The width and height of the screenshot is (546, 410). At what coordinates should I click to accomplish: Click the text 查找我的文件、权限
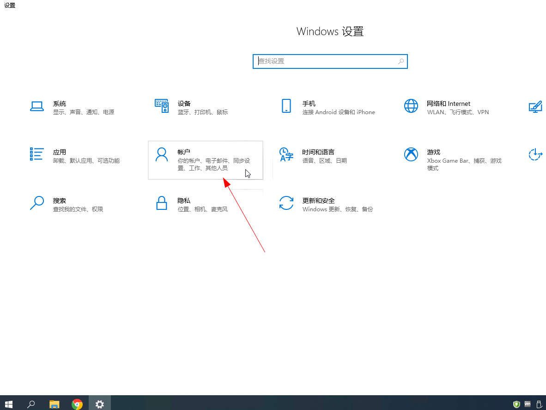(78, 209)
